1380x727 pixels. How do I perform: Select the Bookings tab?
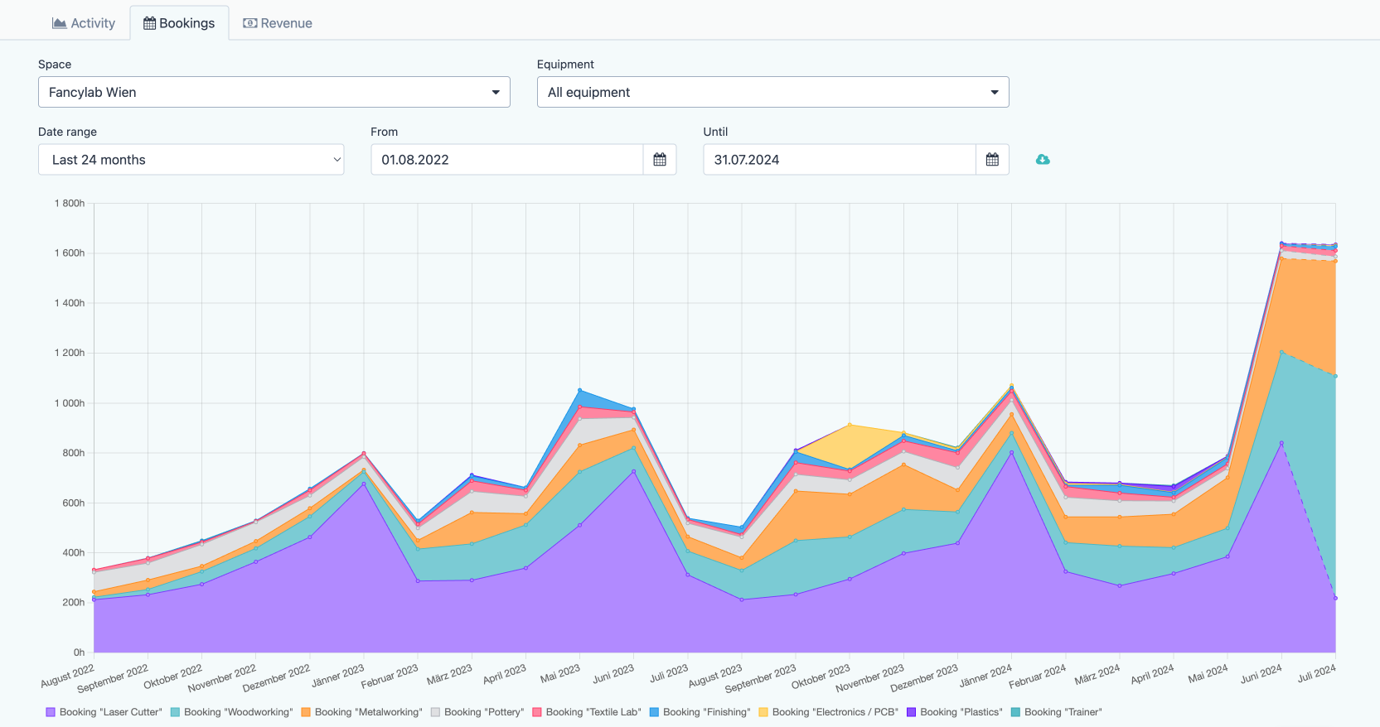[x=179, y=23]
